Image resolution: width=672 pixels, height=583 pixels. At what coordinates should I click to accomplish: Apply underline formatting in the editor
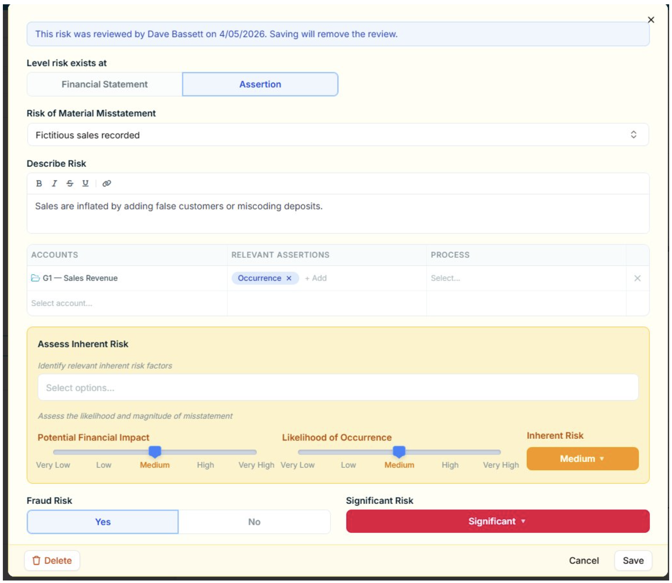[85, 183]
